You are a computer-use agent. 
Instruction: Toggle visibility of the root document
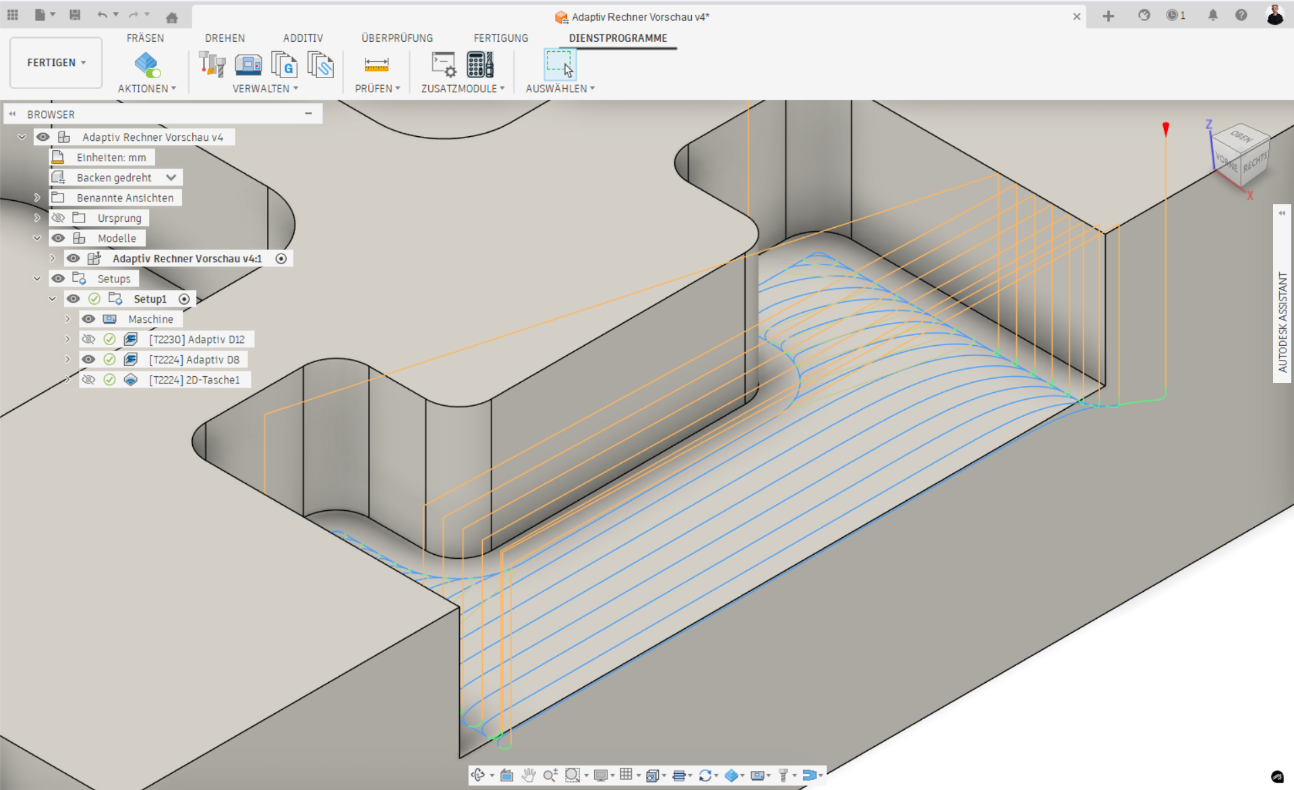pos(43,137)
